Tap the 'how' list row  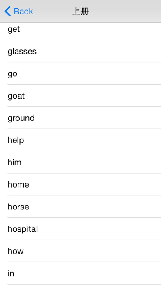pos(80,251)
